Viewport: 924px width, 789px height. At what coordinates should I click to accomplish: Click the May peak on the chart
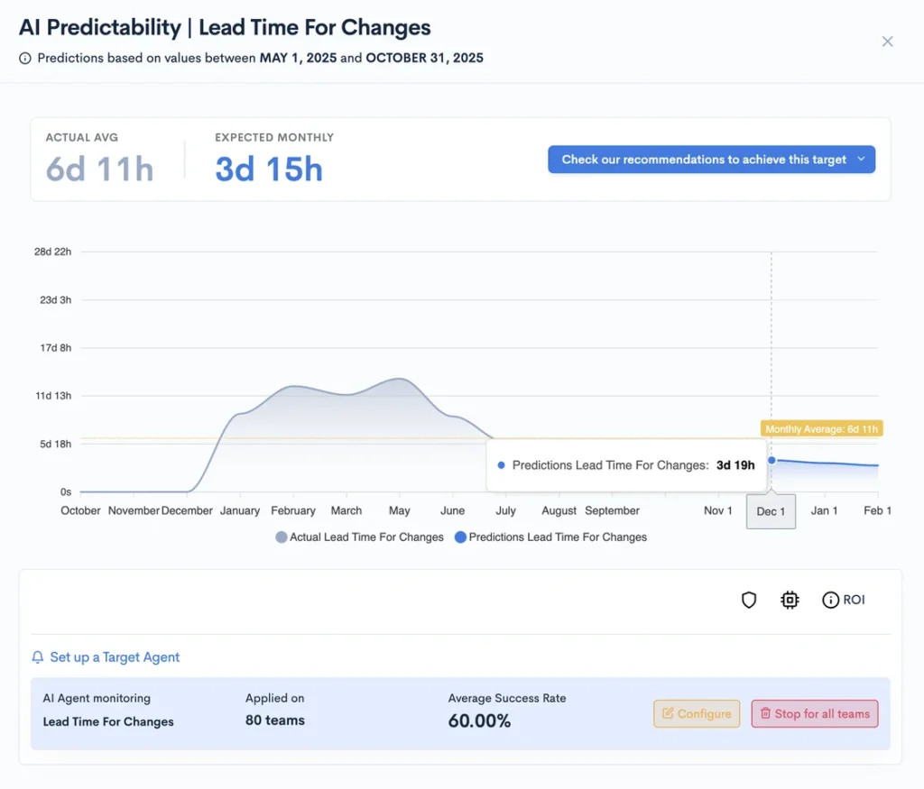pos(399,380)
